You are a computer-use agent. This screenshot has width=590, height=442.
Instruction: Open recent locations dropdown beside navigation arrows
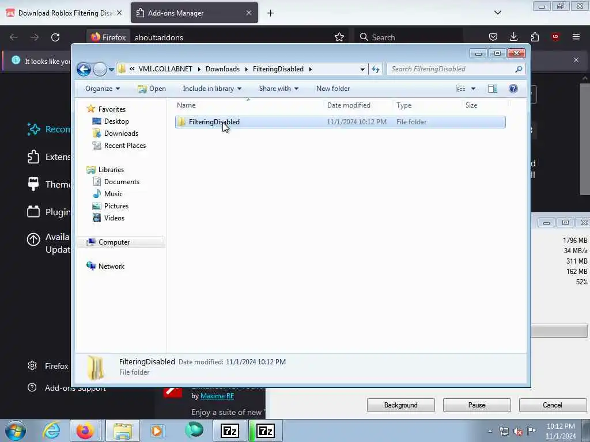(111, 69)
